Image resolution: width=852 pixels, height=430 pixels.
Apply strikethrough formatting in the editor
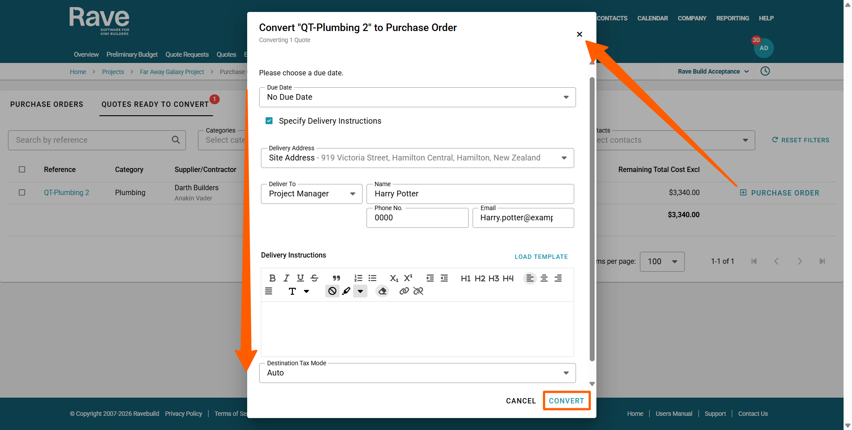[x=314, y=278]
